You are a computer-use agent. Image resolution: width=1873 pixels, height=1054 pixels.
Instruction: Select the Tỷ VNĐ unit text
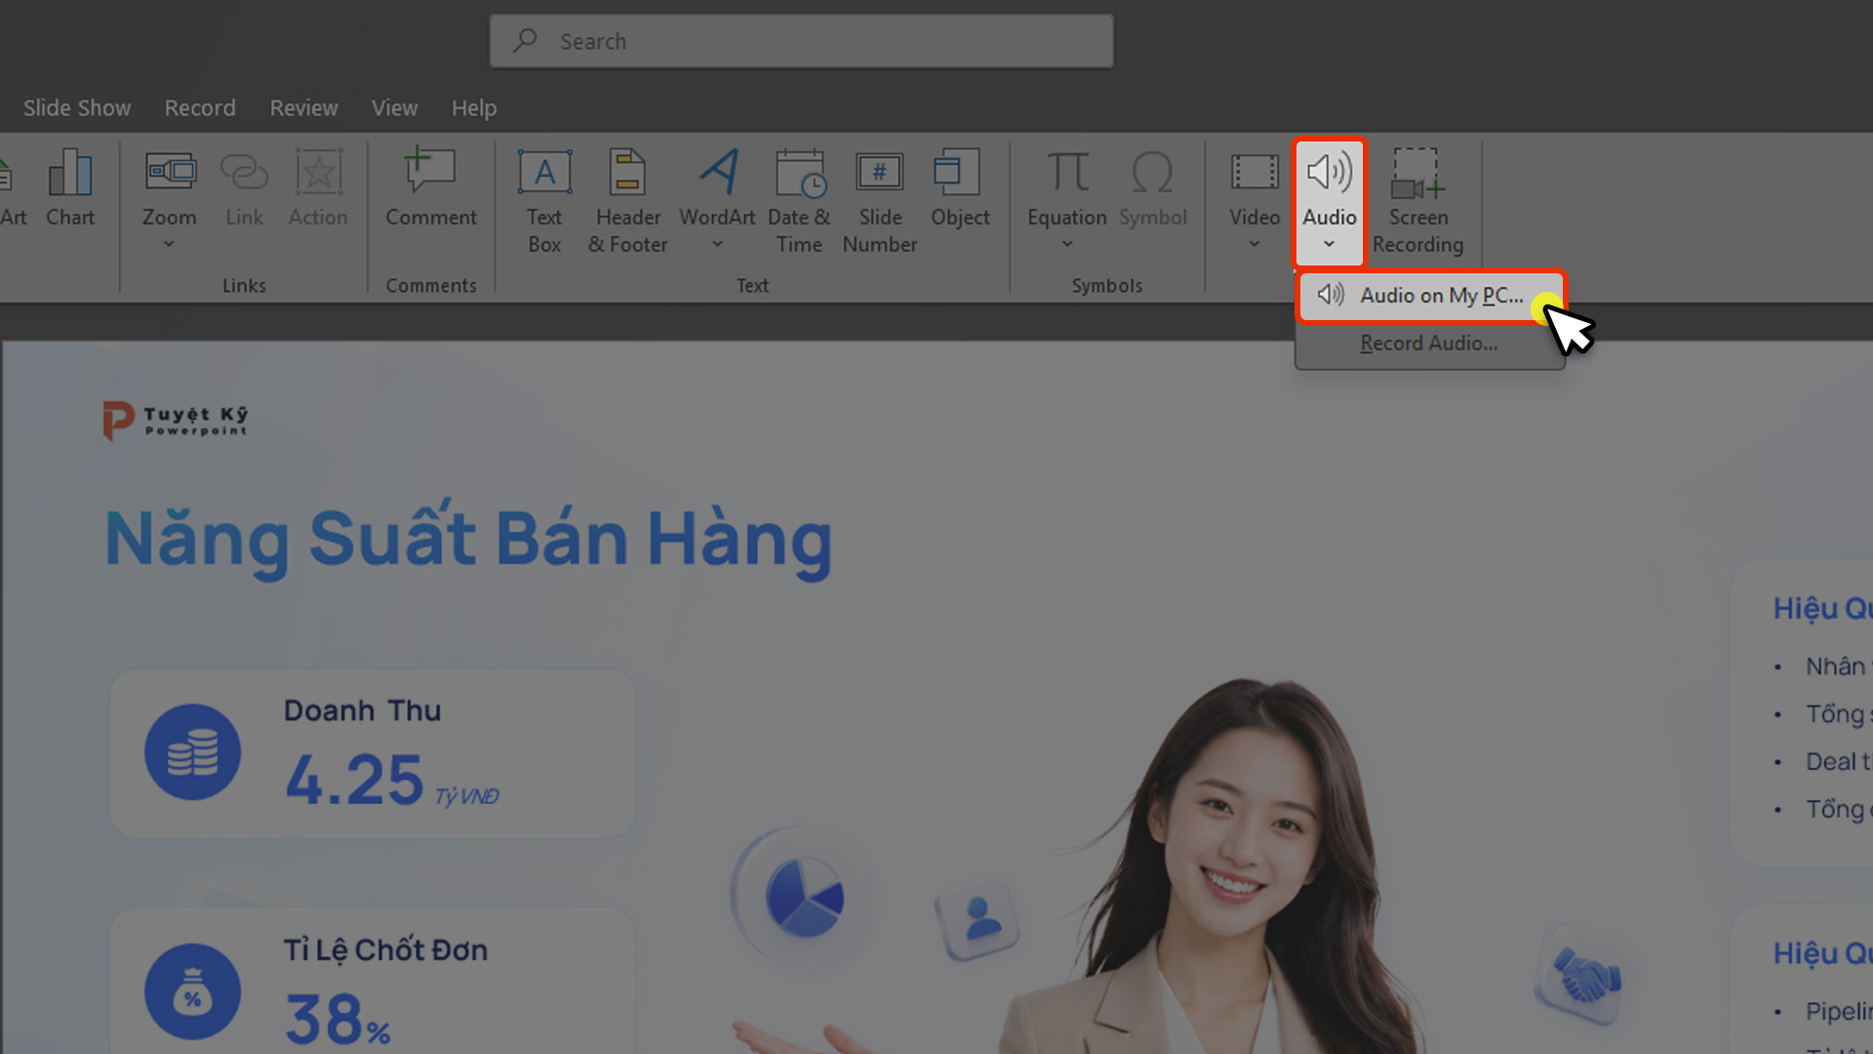coord(466,797)
